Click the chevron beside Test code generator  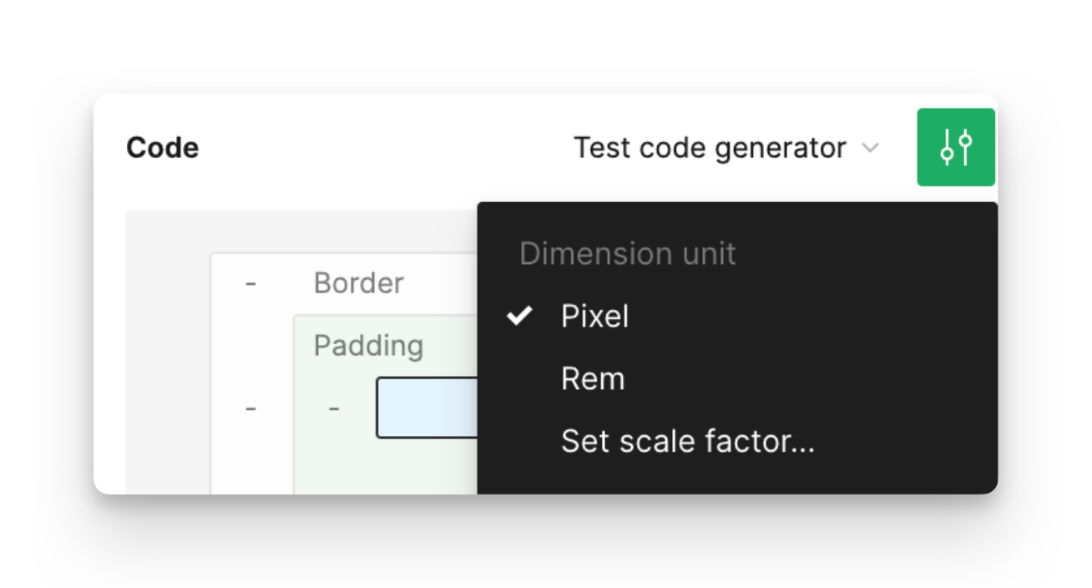pos(870,149)
